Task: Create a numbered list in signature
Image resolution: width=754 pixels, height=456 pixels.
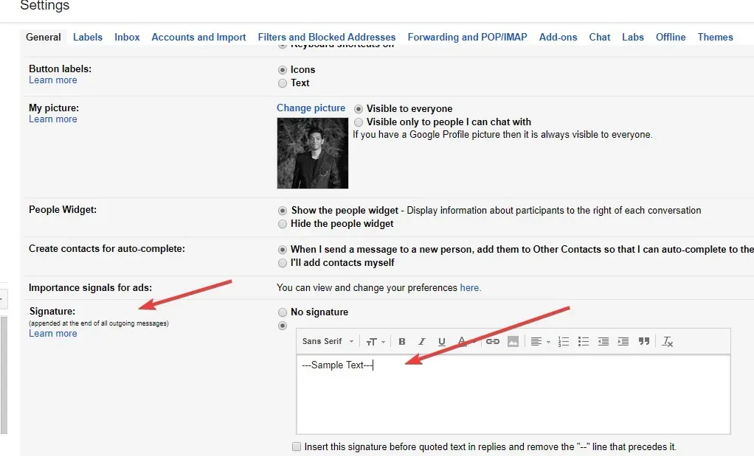Action: 564,341
